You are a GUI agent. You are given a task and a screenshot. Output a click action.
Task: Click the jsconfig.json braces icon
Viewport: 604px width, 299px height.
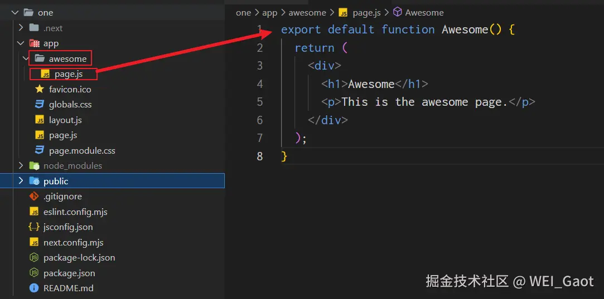pos(34,227)
